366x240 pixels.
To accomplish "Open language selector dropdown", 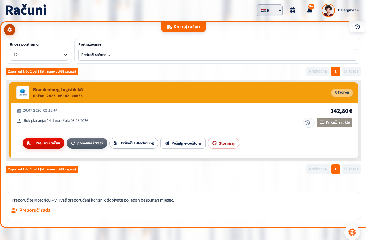I will click(x=270, y=10).
